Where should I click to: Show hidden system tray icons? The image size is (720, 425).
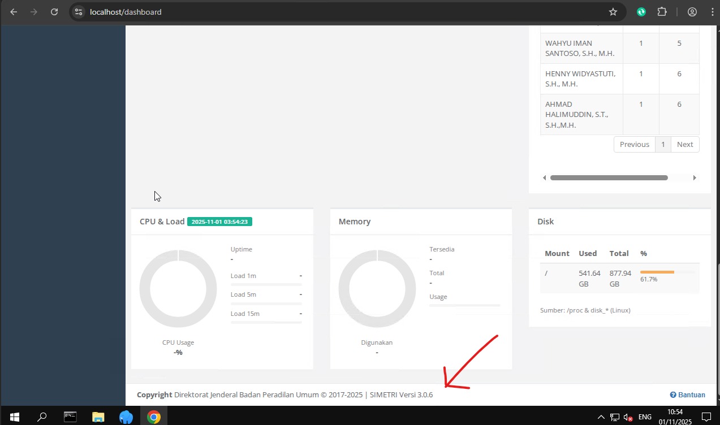(x=601, y=418)
